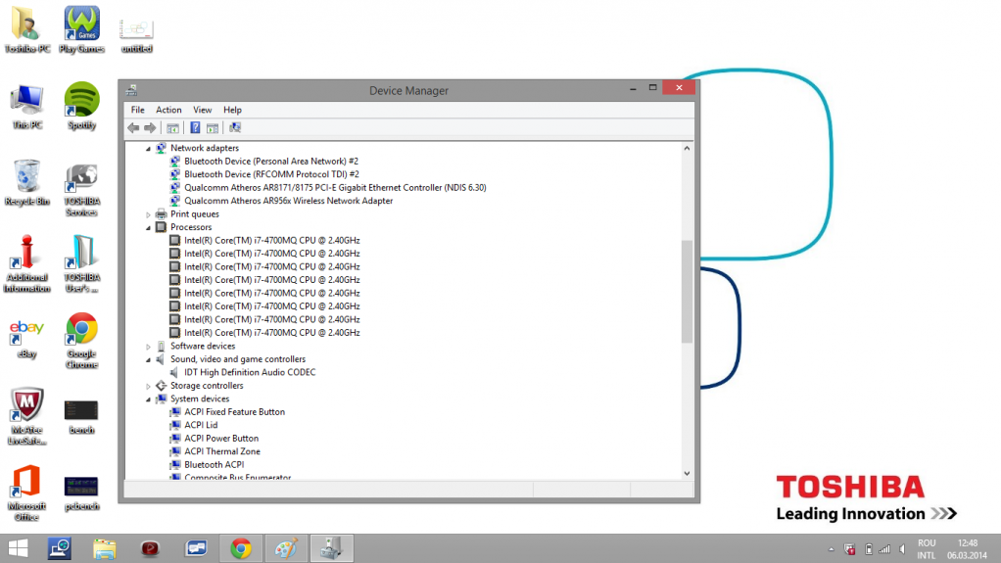Open McAfee LiveSafe desktop shortcut
The image size is (1001, 563).
[26, 416]
